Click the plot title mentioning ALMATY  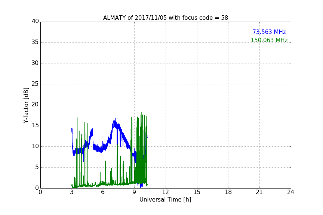point(165,18)
